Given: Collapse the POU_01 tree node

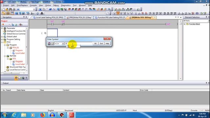Looking at the screenshot, I should [8, 48].
